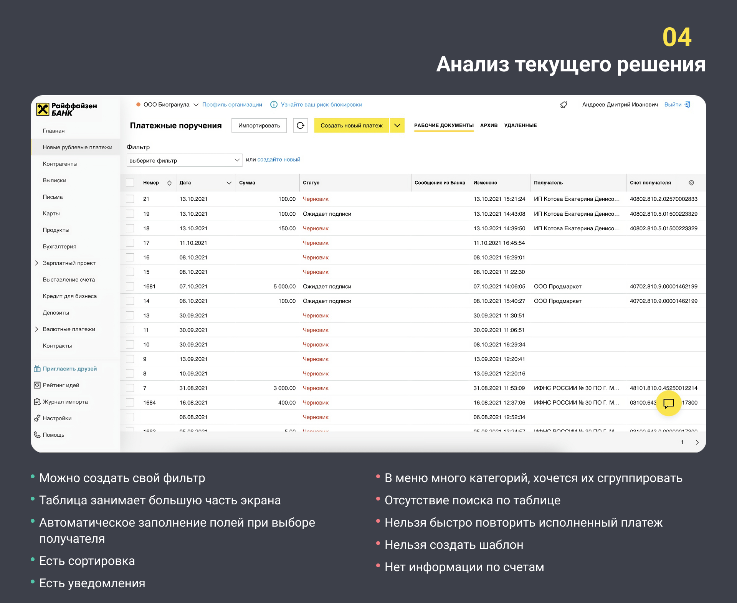Expand Зарплатный проект menu item
737x603 pixels.
(x=69, y=263)
